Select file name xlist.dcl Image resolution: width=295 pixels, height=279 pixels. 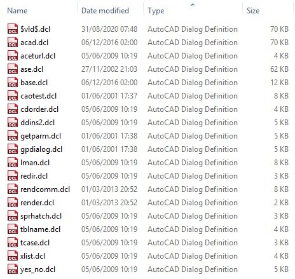[32, 256]
